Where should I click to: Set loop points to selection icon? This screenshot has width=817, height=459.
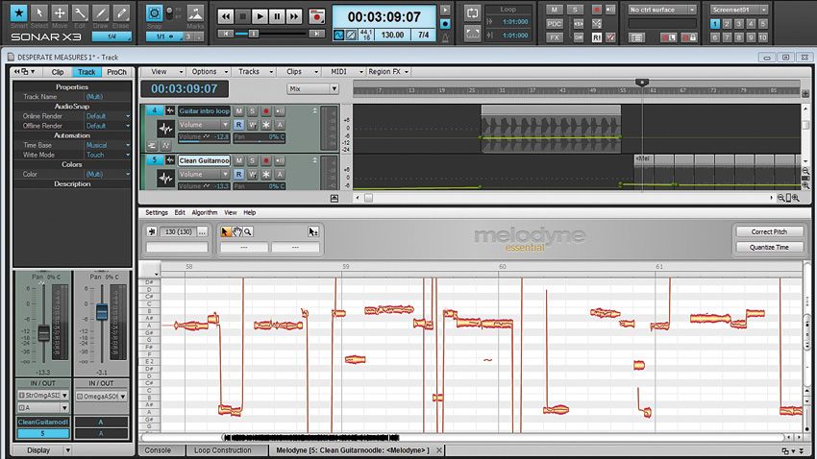(x=472, y=34)
